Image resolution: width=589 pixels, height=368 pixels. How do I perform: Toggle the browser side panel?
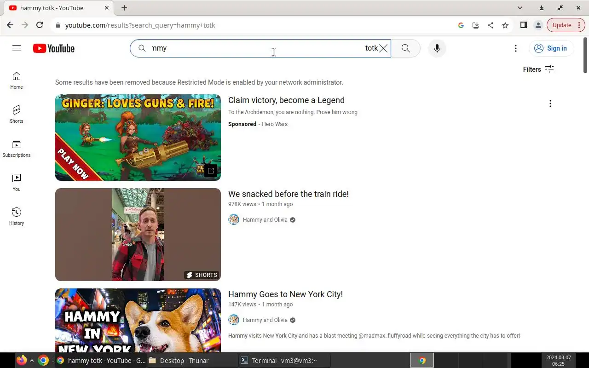coord(523,25)
